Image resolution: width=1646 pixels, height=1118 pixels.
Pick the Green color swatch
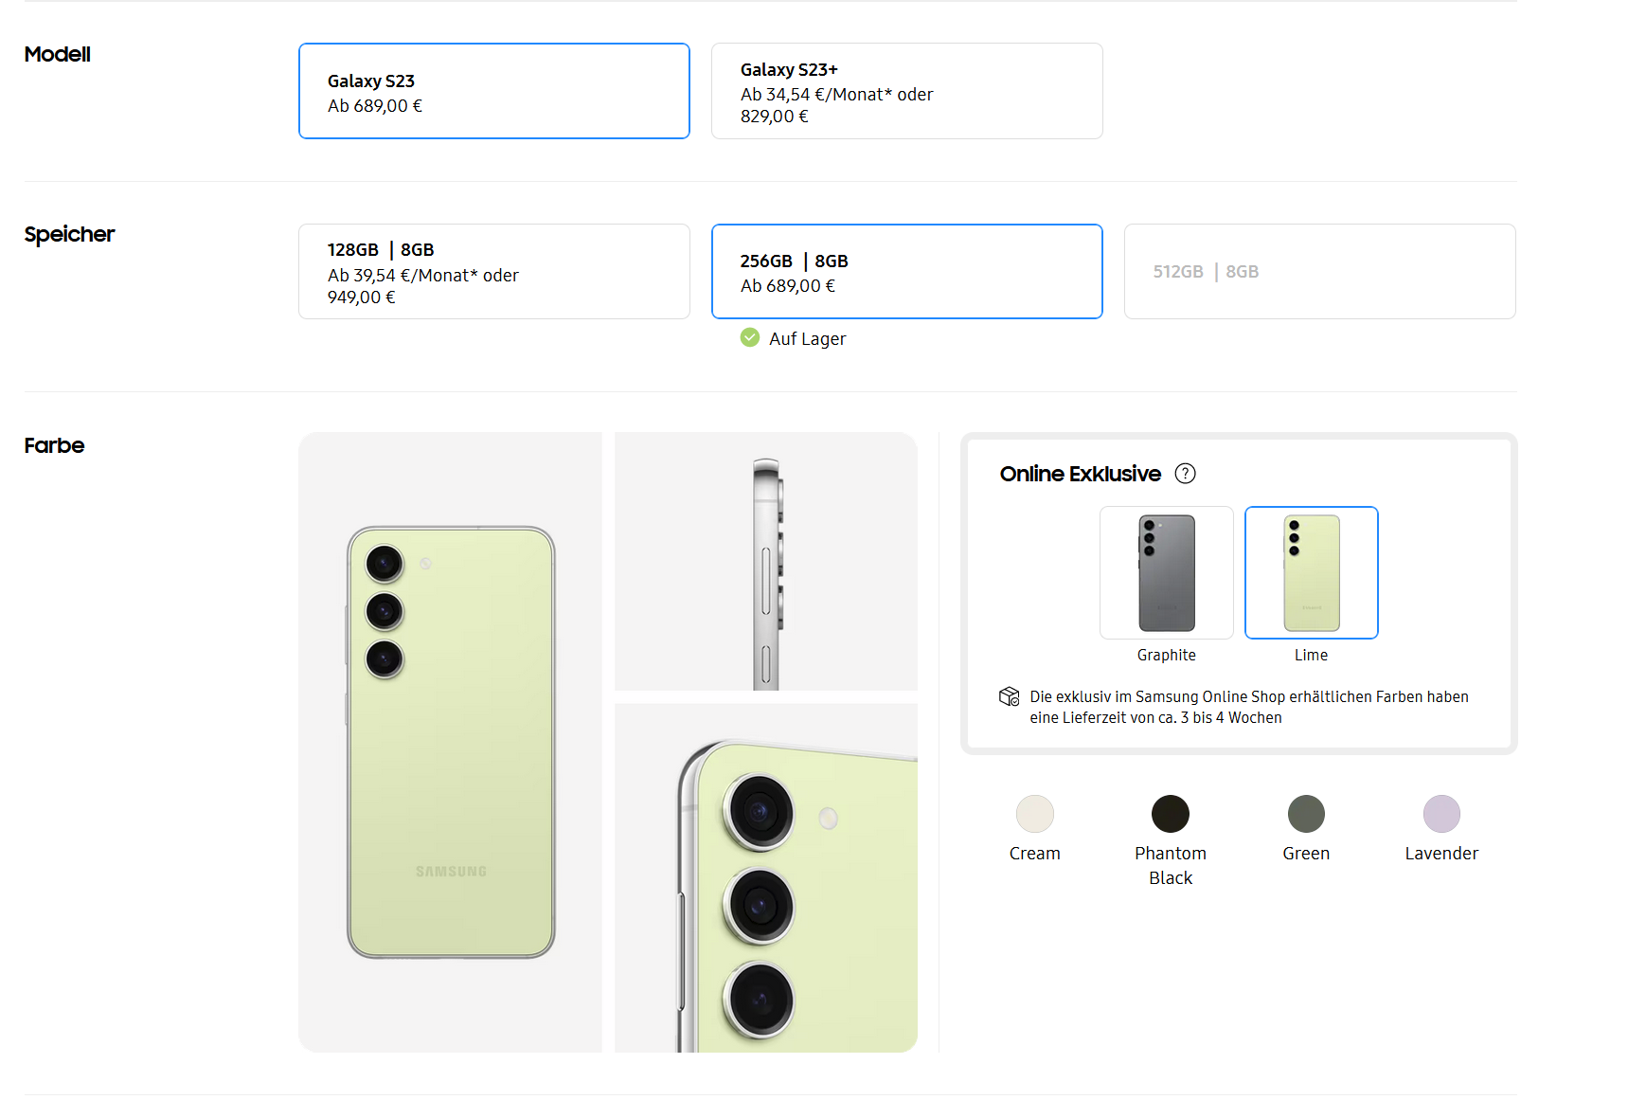1306,814
